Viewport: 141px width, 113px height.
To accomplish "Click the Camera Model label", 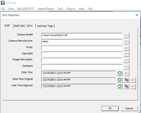I will coord(25,35).
